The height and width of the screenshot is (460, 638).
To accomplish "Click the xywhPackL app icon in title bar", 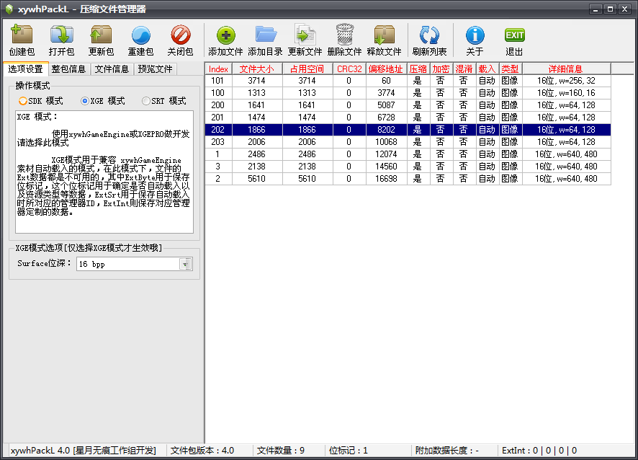I will point(9,9).
